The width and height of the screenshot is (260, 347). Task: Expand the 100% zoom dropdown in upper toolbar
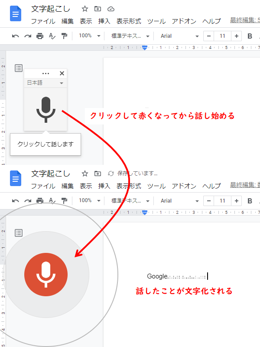(91, 36)
